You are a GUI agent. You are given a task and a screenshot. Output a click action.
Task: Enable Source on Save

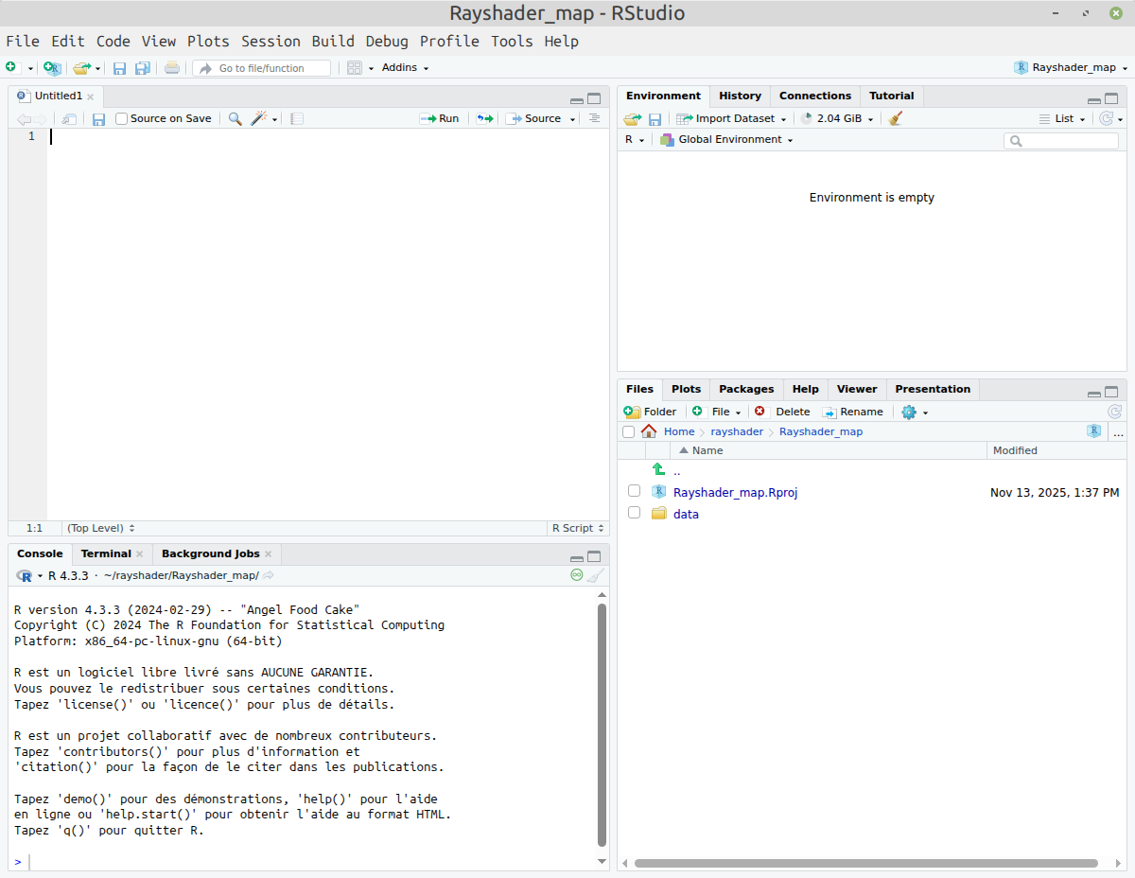pos(120,117)
